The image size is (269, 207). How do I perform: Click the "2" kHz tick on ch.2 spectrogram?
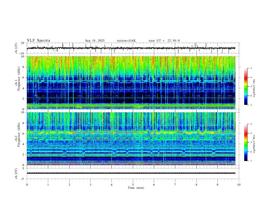click(24, 155)
